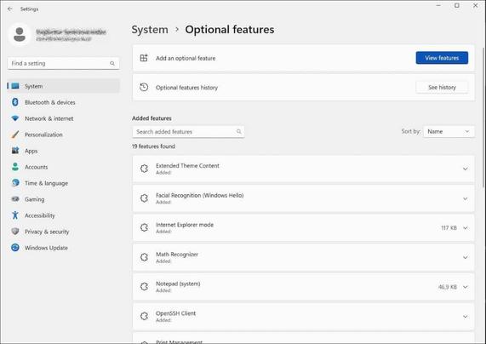Click the Notepad (system) feature icon
The image size is (486, 344).
(x=144, y=286)
